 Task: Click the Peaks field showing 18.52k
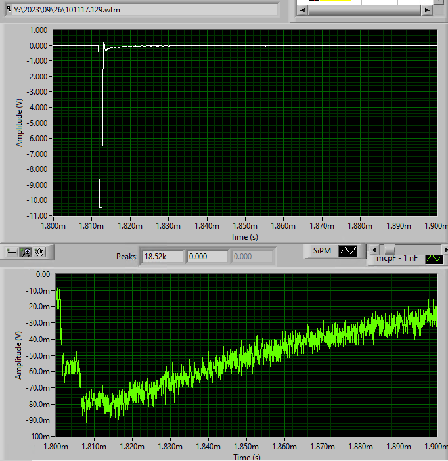[x=162, y=256]
